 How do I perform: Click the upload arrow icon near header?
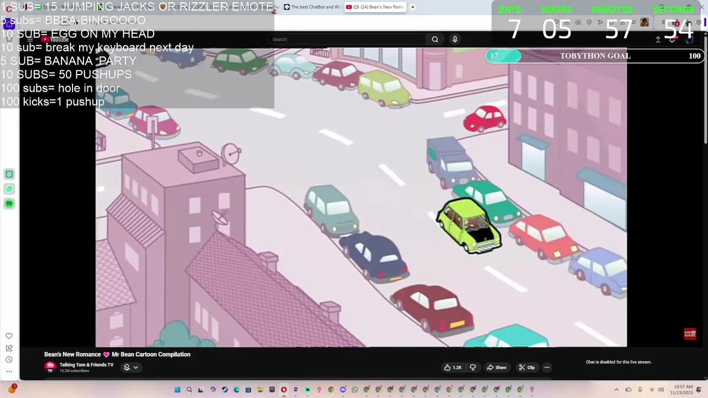658,39
